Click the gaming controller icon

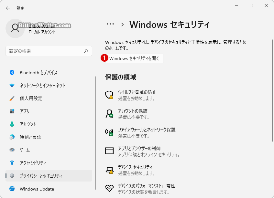[x=12, y=150]
